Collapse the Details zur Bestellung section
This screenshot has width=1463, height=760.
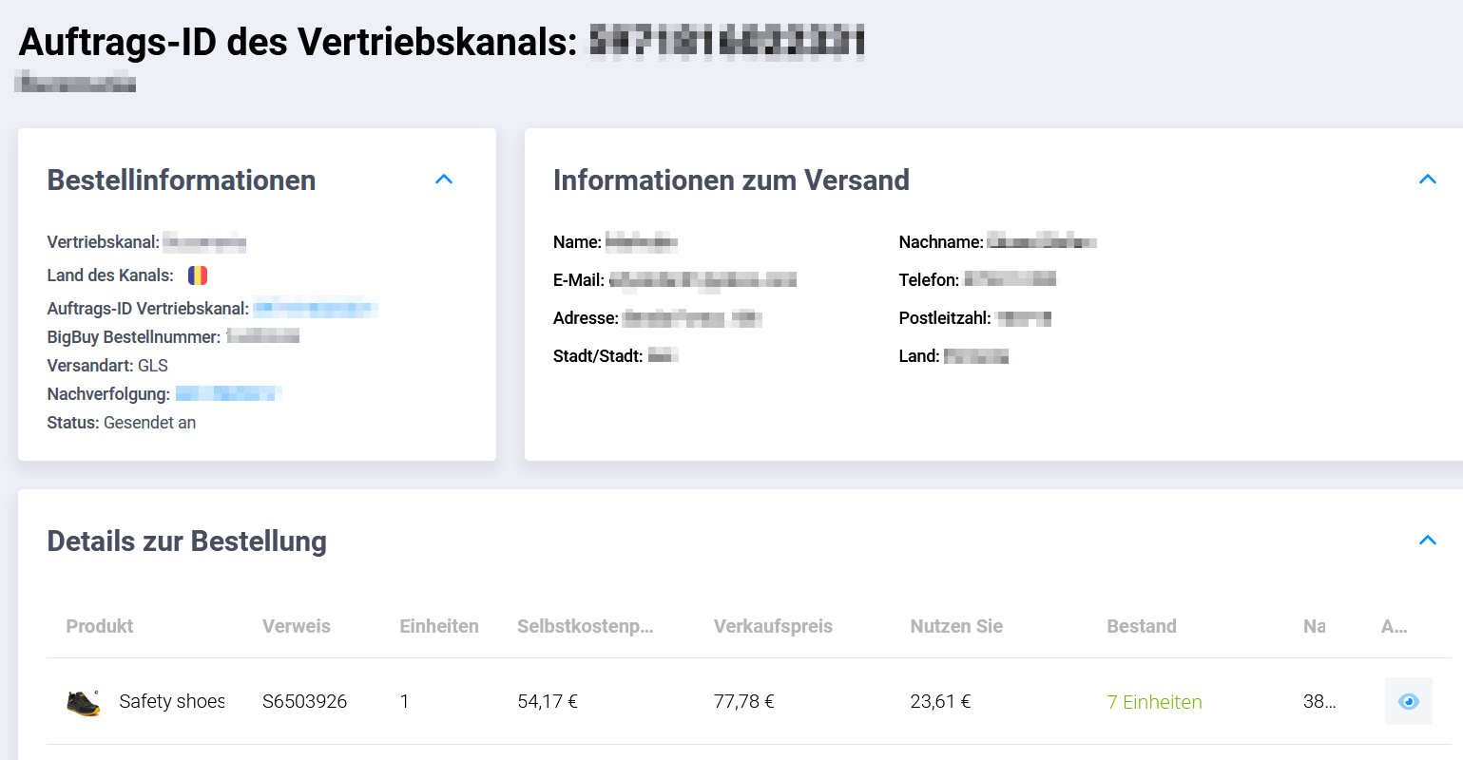1427,541
